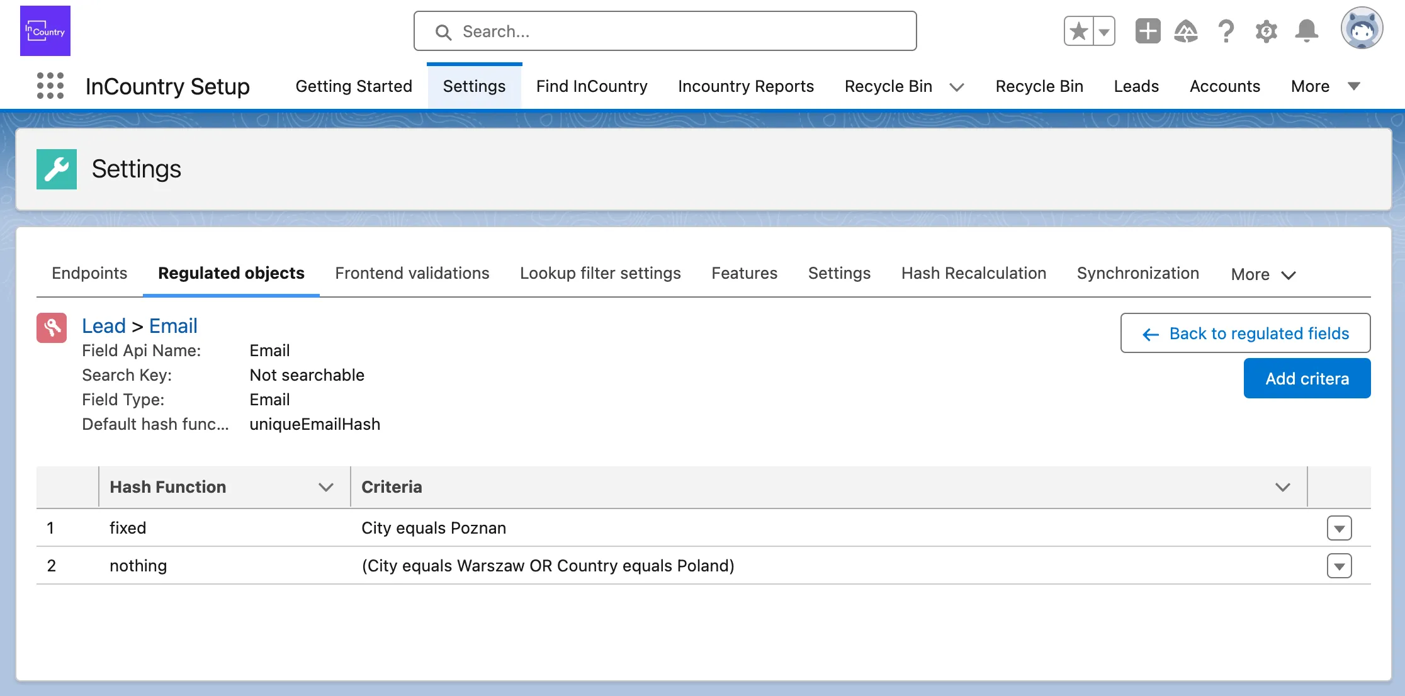This screenshot has height=696, width=1405.
Task: Open the Trailhead guidance icon
Action: [1186, 31]
